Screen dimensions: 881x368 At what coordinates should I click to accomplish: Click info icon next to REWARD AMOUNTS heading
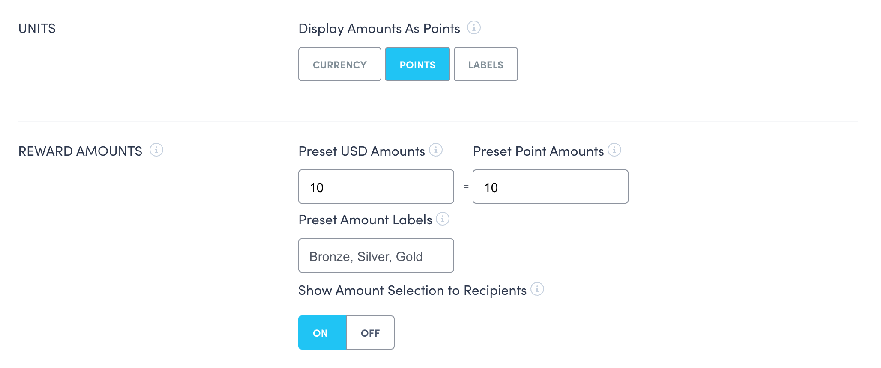[x=156, y=150]
